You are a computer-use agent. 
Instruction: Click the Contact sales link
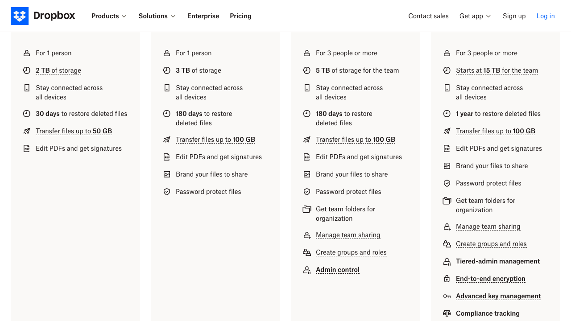[x=428, y=16]
